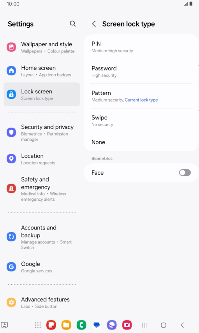Choose Swipe with no security

(x=141, y=121)
